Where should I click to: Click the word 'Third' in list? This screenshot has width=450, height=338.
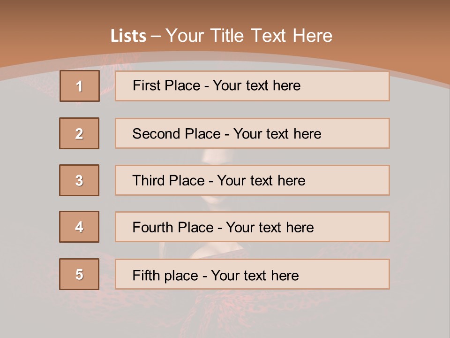pyautogui.click(x=150, y=181)
